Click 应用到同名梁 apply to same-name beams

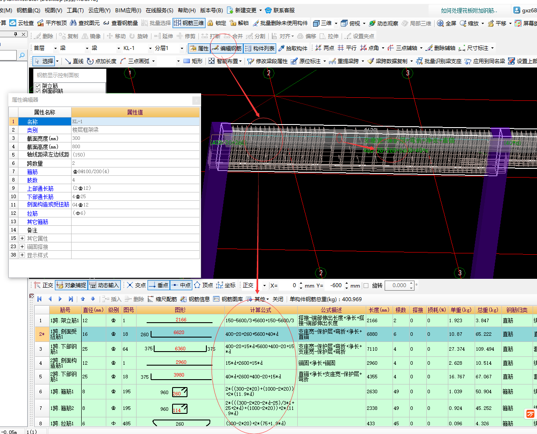click(x=485, y=61)
